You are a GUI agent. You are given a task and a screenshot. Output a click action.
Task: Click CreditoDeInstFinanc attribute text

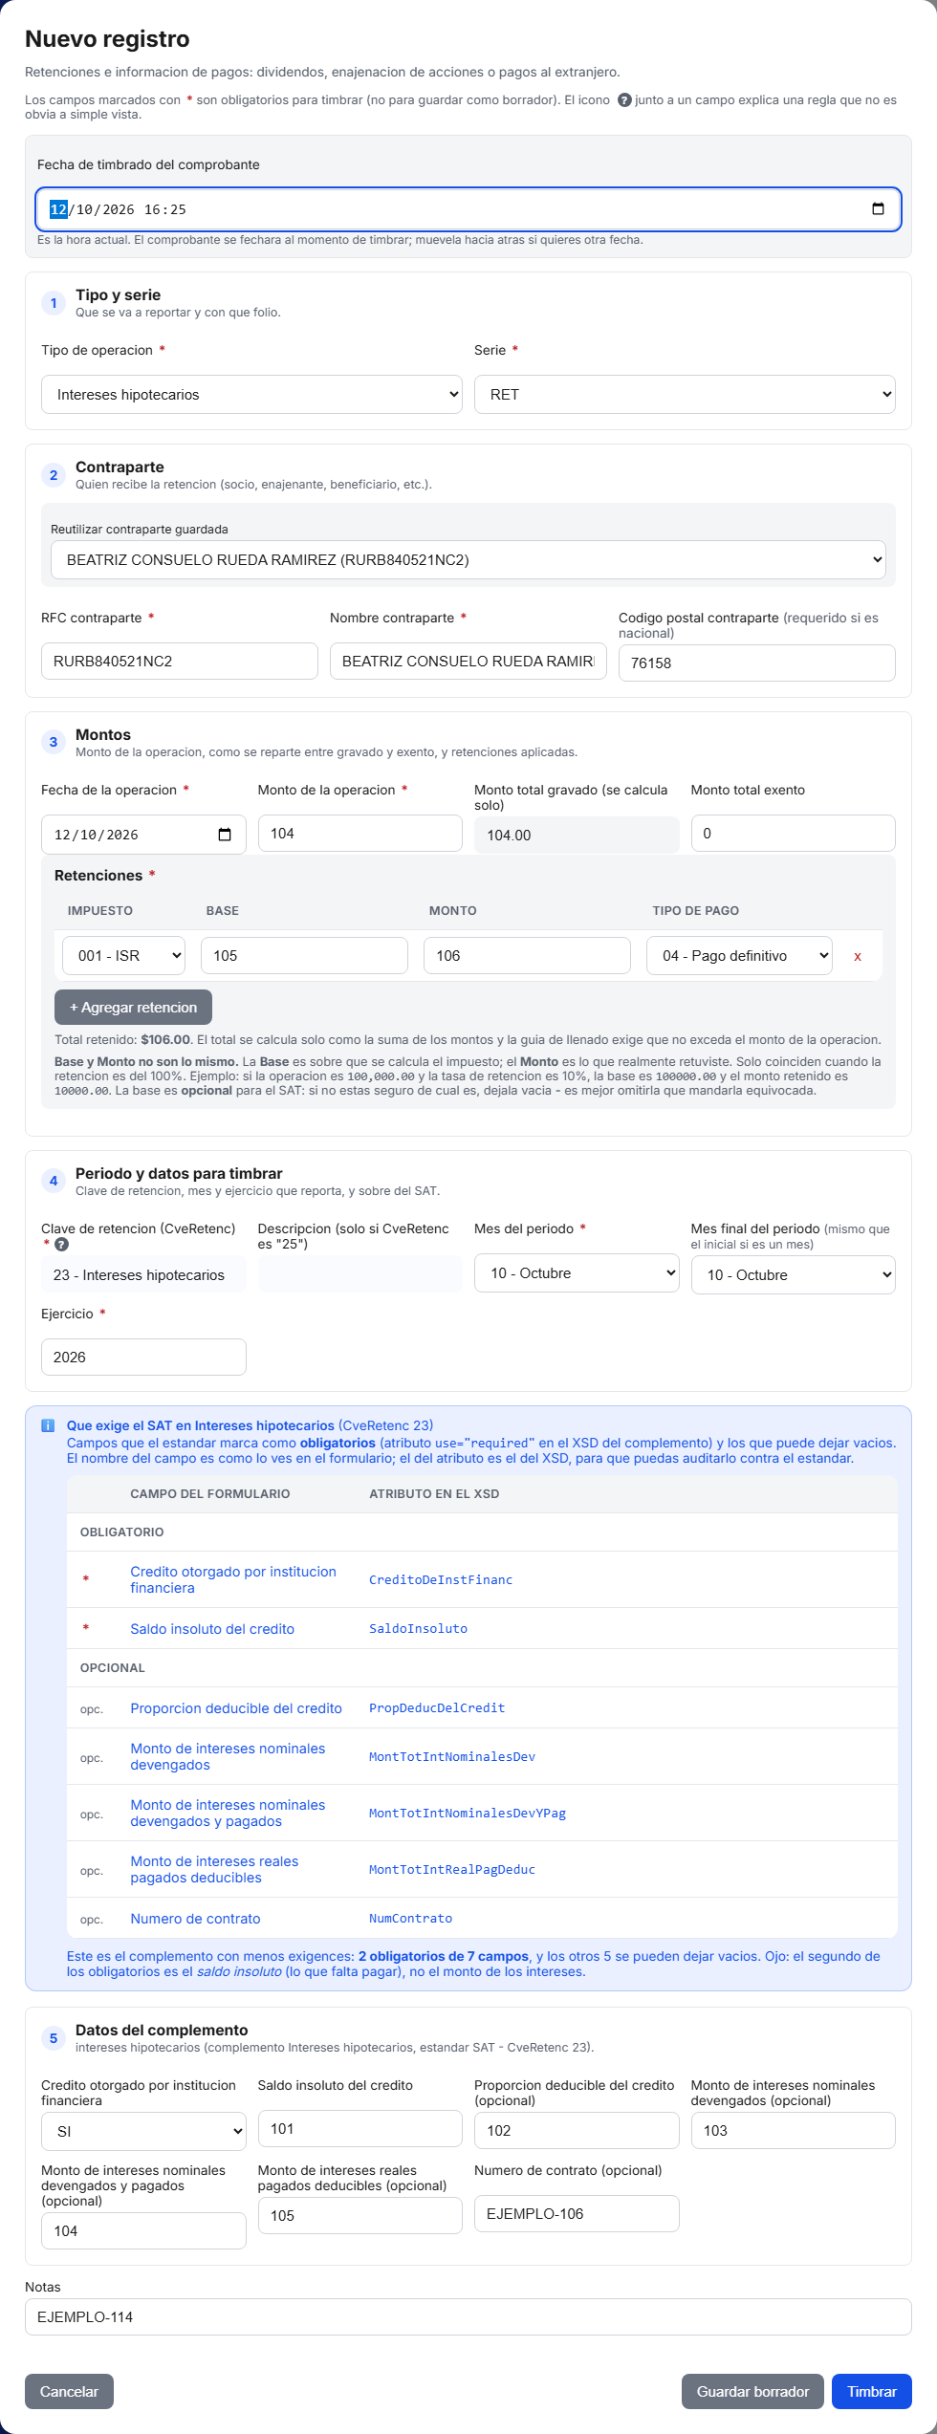click(441, 1579)
